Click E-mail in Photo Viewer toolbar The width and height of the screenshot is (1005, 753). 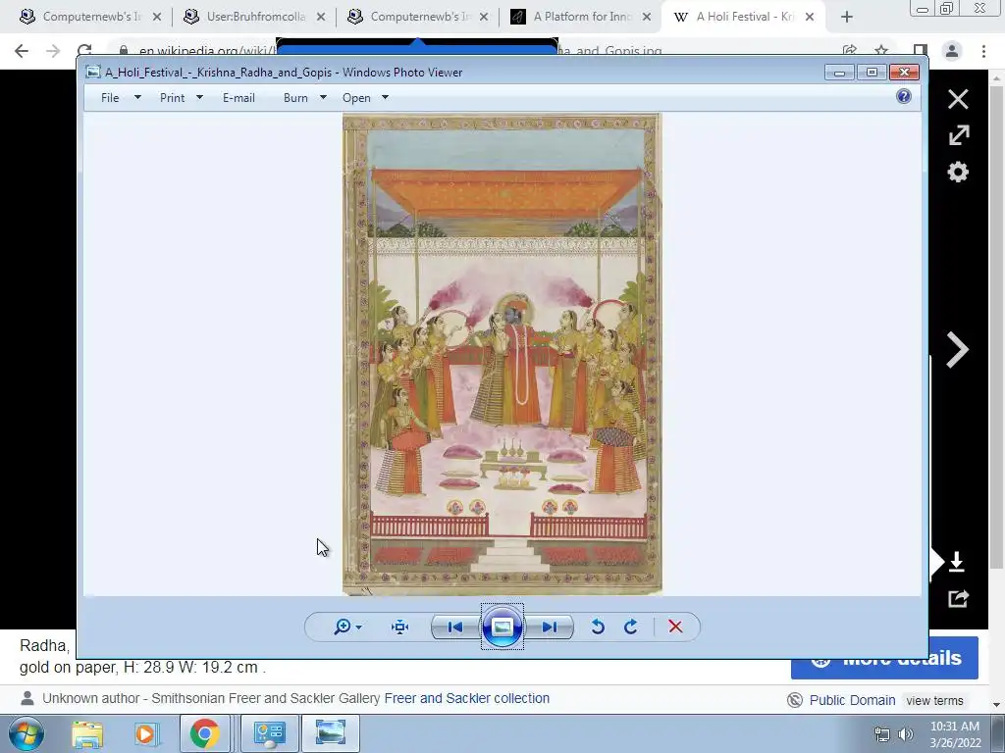pos(238,97)
